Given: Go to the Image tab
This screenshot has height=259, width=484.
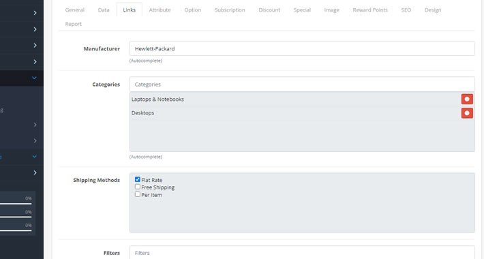Looking at the screenshot, I should pos(331,10).
